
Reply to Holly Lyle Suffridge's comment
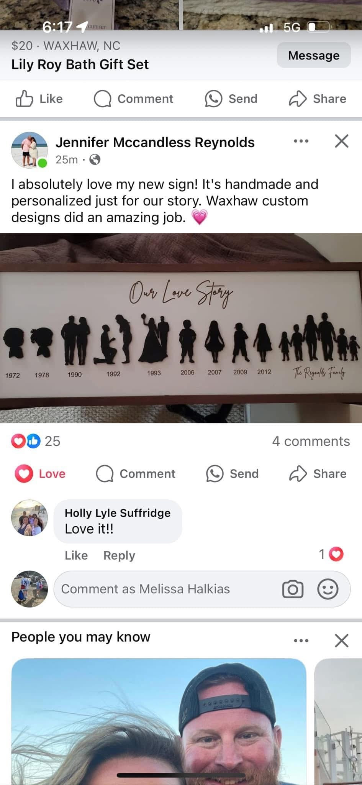119,555
